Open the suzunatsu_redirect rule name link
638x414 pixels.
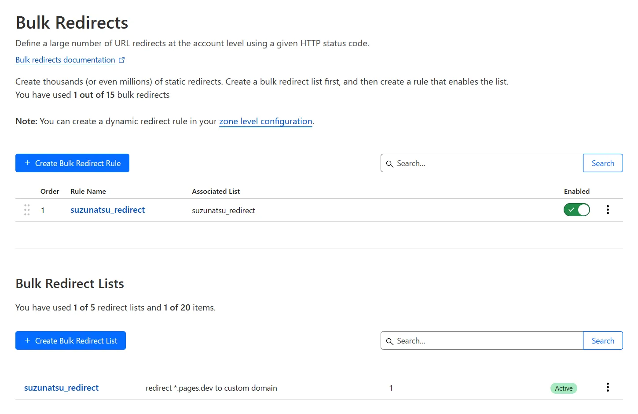coord(107,210)
